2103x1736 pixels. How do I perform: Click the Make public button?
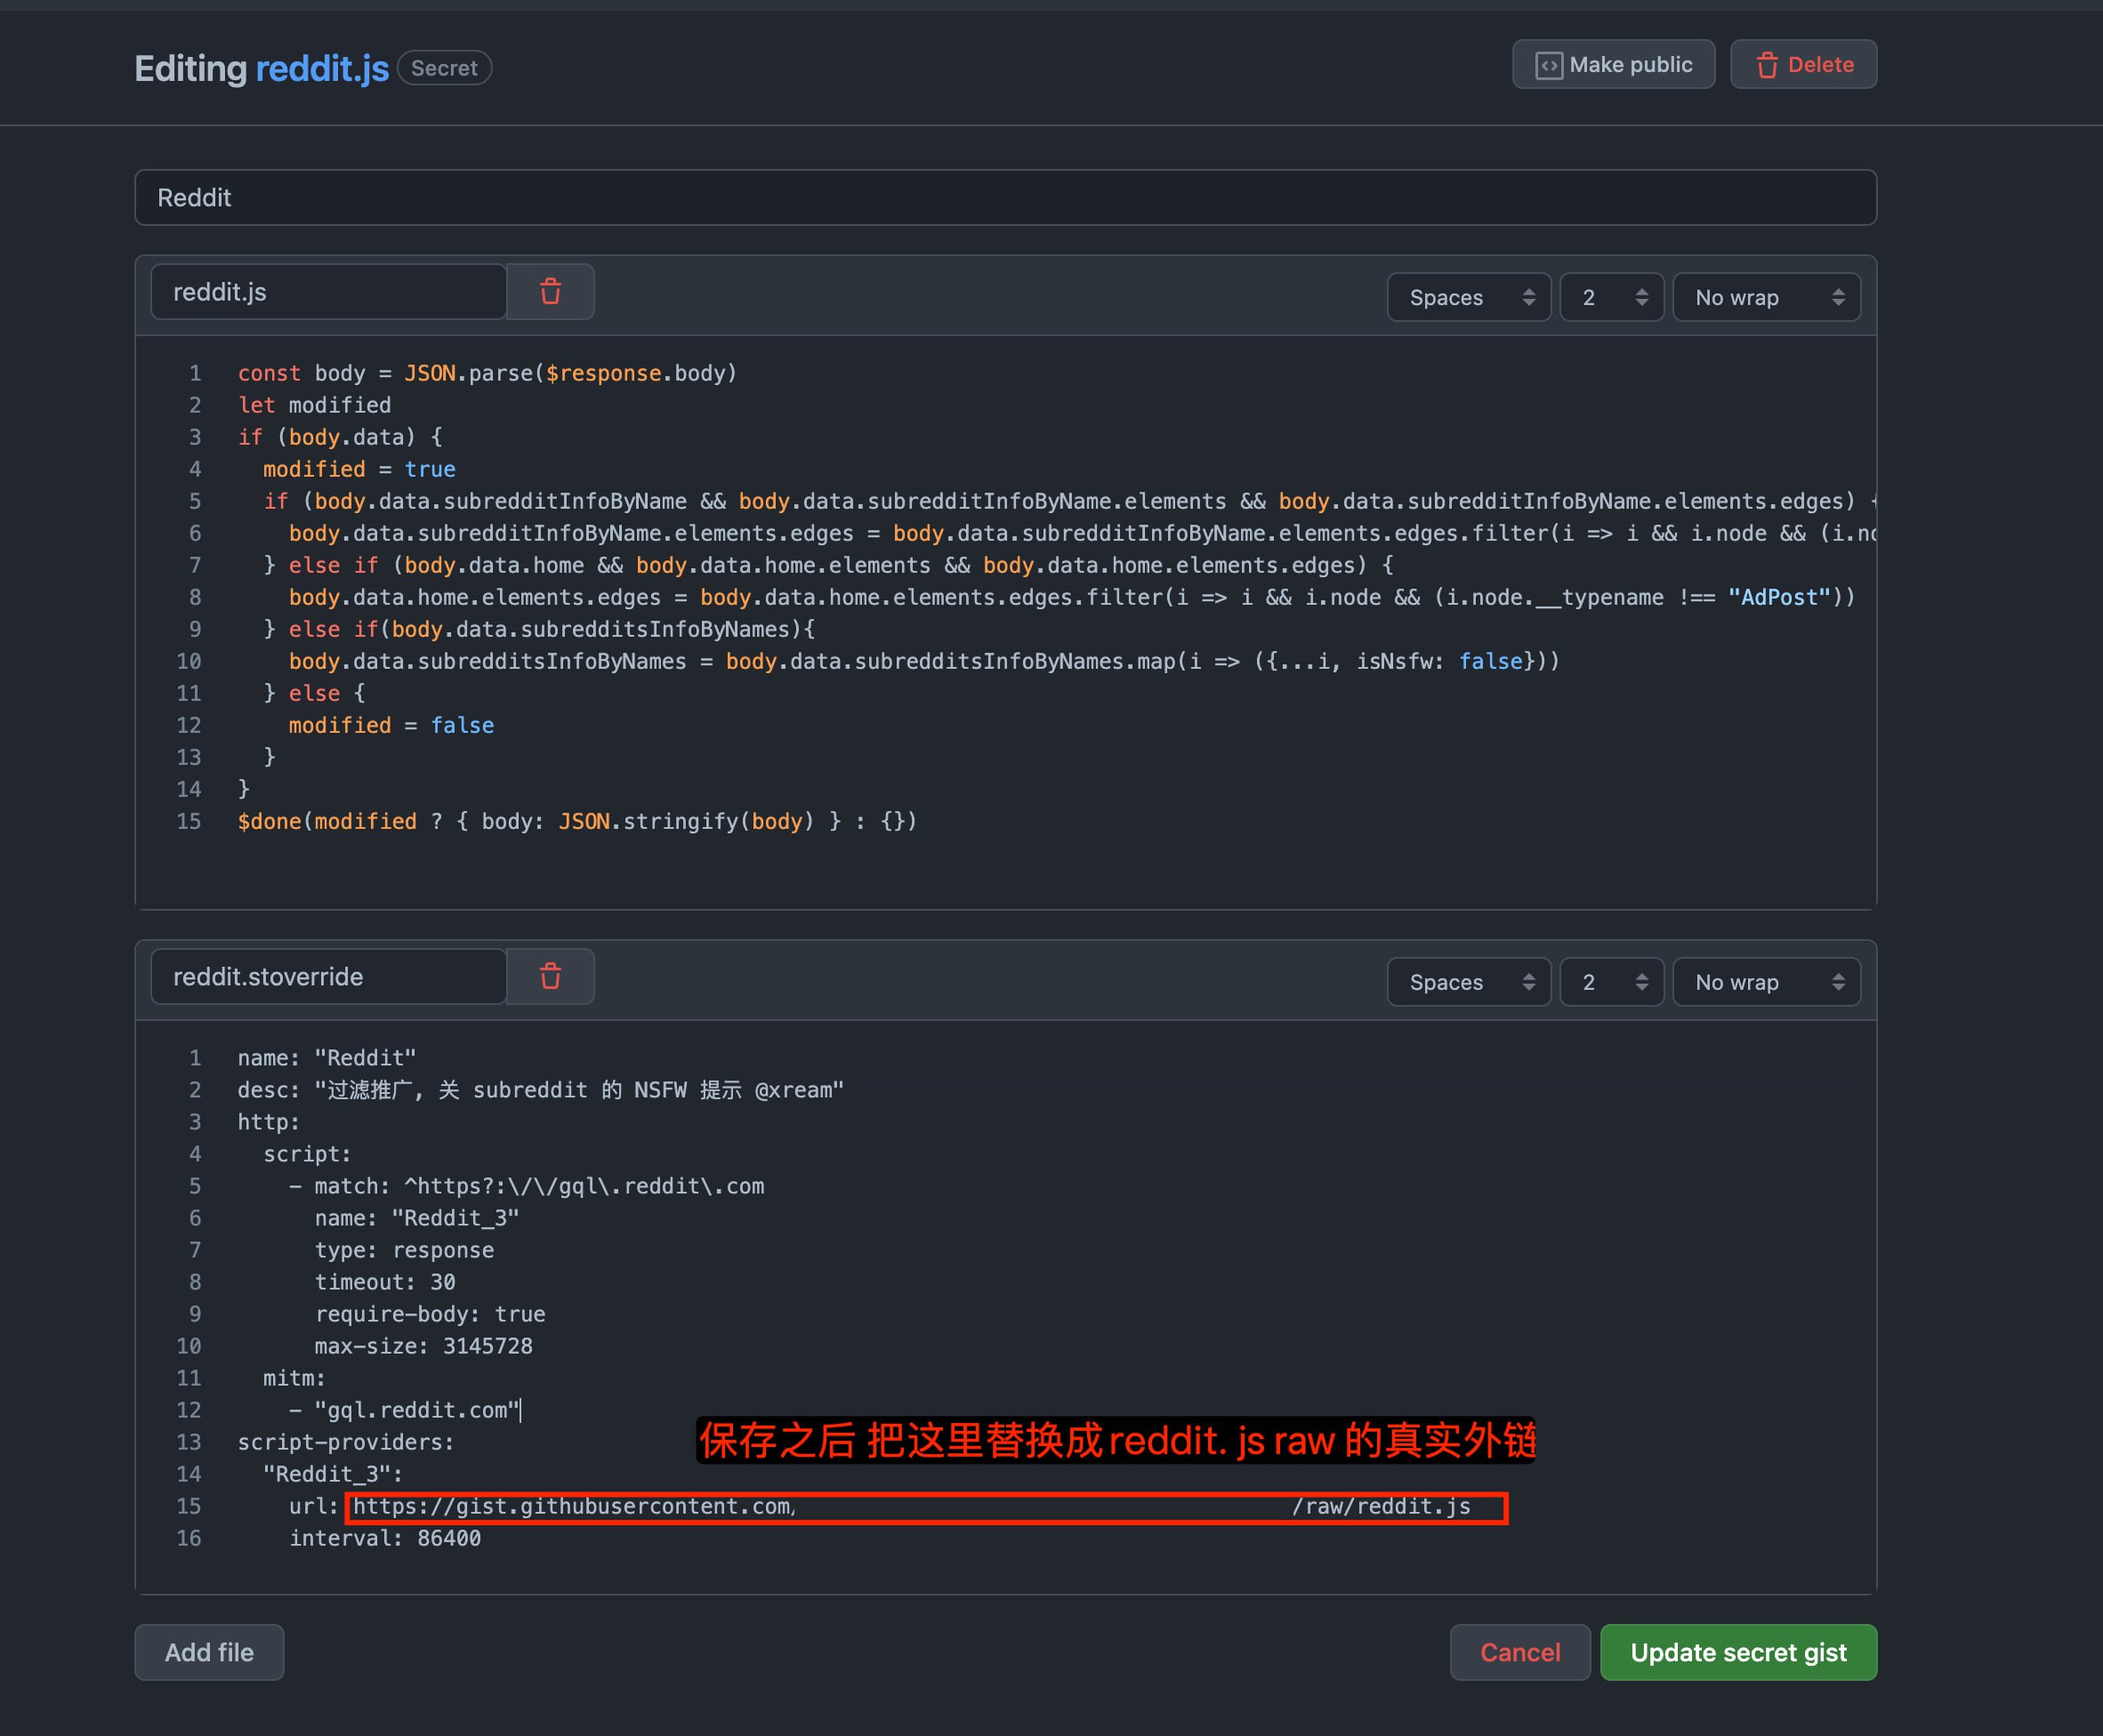coord(1613,65)
